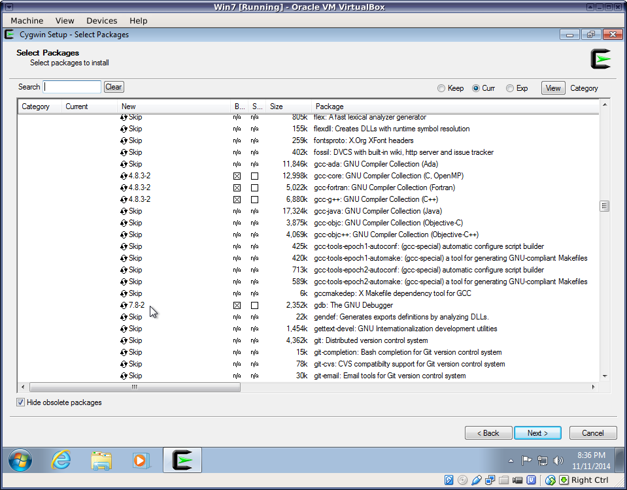Click the horizontal scroll right arrow
The height and width of the screenshot is (490, 627).
pos(594,387)
